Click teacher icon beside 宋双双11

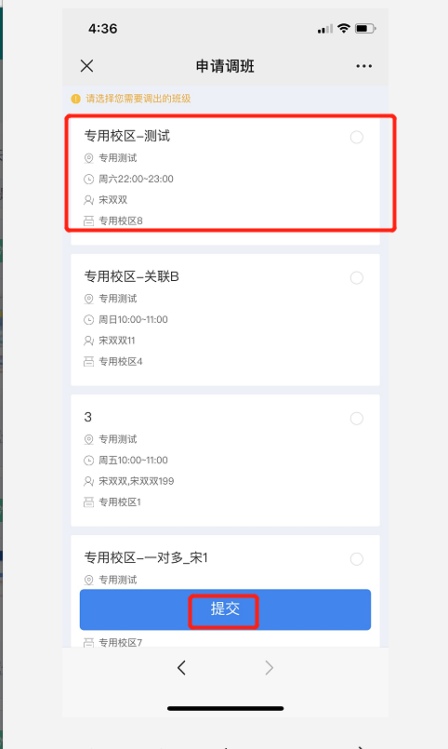point(88,341)
